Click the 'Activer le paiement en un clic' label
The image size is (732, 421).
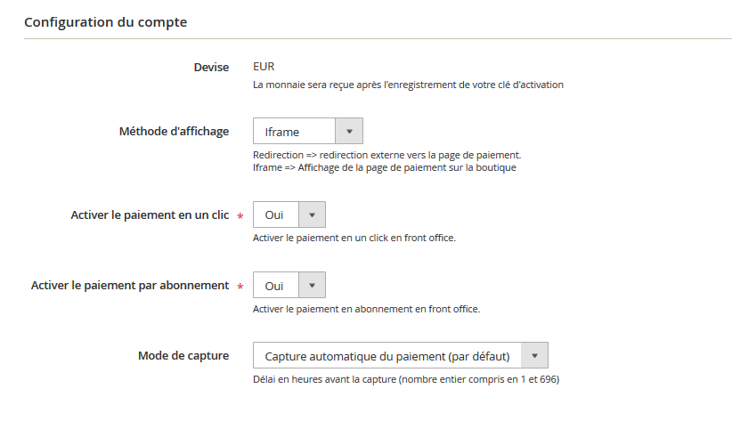tap(150, 215)
